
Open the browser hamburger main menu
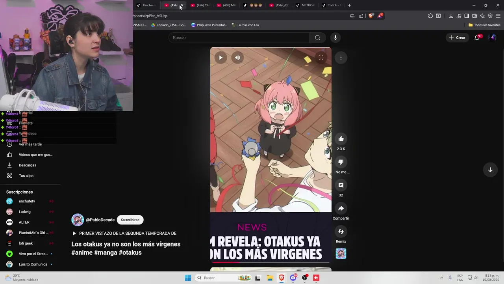pos(498,16)
